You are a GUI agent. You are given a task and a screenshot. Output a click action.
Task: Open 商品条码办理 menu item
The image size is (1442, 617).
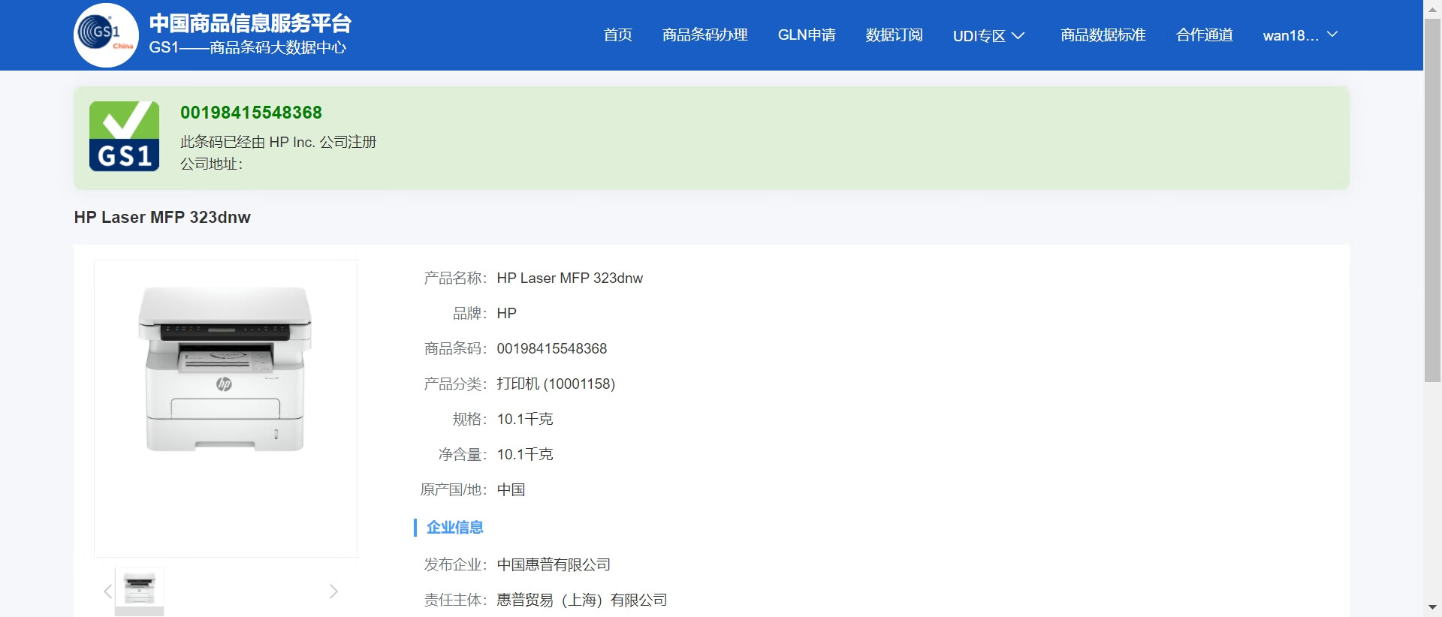[x=704, y=35]
